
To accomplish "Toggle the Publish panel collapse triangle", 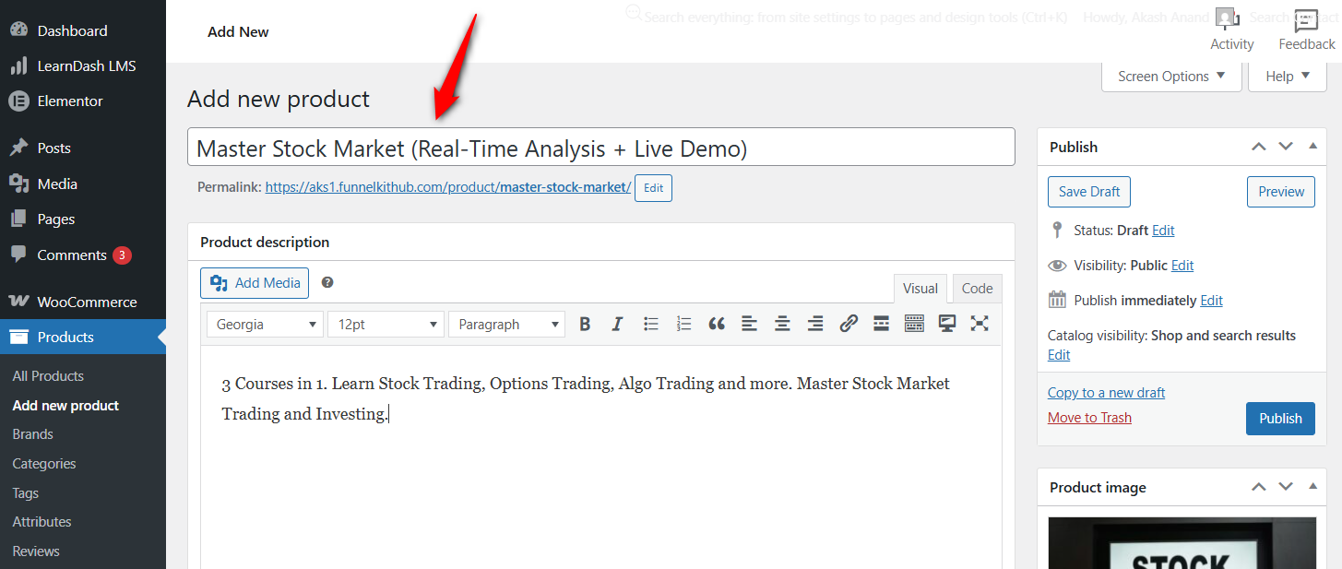I will (1312, 147).
